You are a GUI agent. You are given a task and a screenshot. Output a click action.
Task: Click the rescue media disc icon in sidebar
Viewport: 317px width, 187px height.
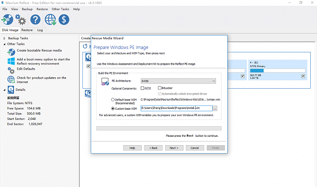11,52
